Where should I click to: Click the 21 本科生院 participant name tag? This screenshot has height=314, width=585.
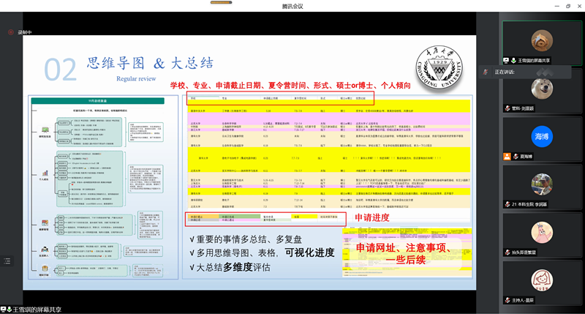tap(529, 204)
